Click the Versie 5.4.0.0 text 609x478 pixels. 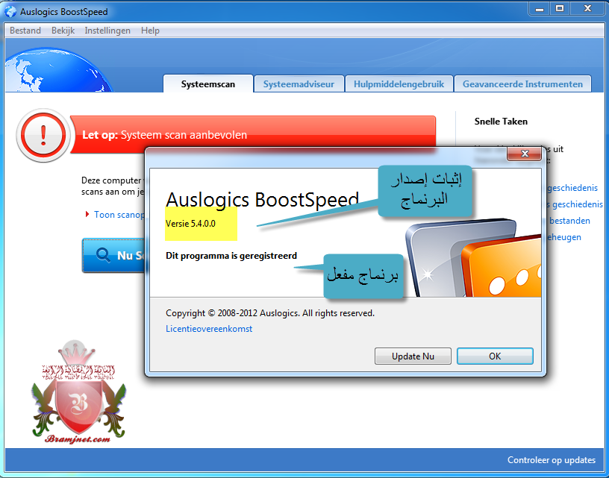[190, 224]
